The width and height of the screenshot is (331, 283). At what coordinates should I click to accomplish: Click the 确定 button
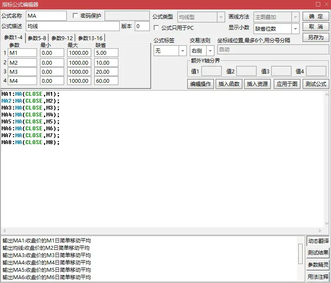point(316,16)
